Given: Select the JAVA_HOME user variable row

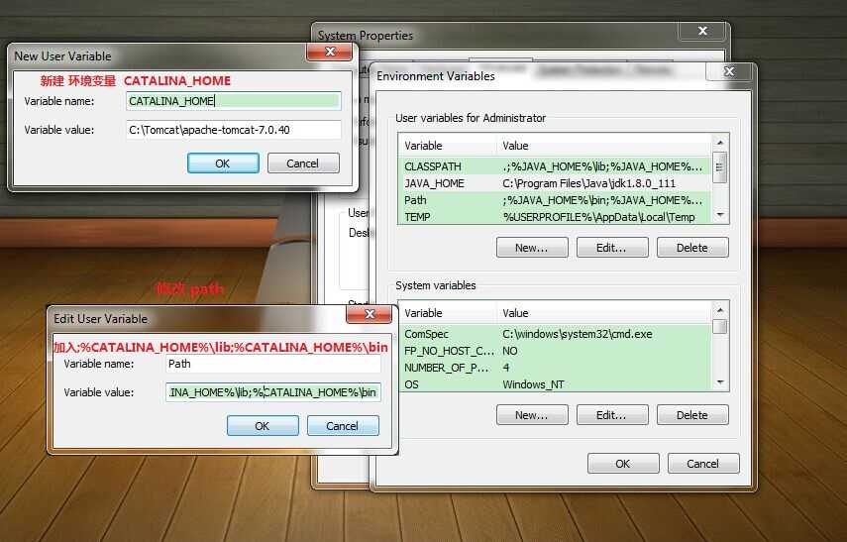Looking at the screenshot, I should pos(555,183).
